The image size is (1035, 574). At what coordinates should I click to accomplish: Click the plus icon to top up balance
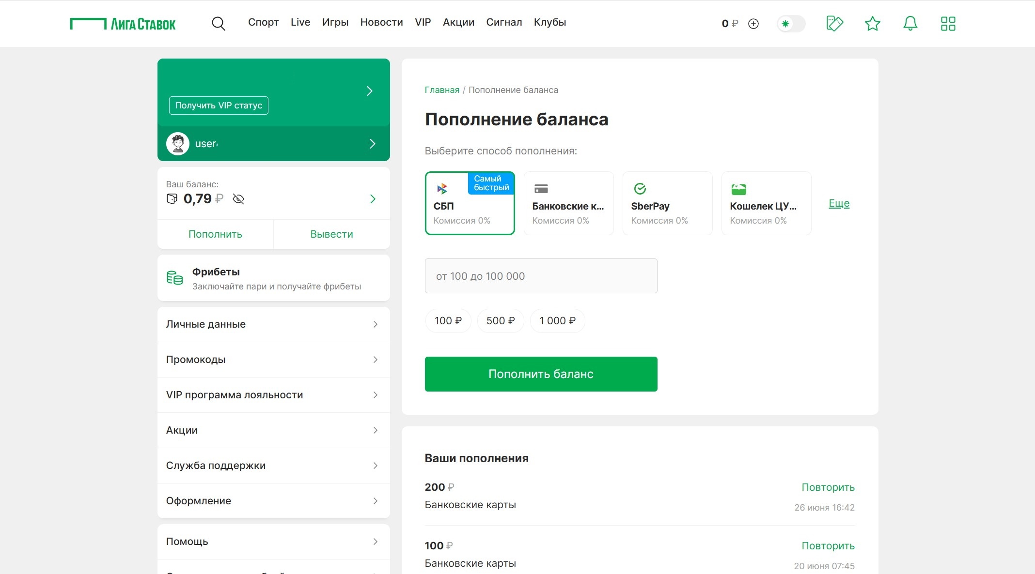754,24
